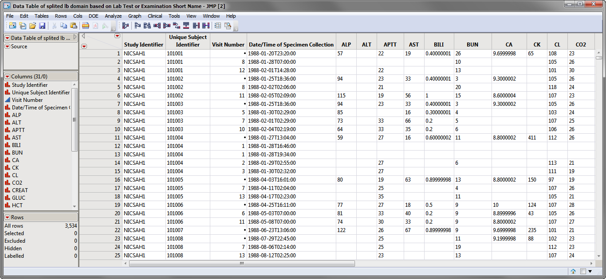The image size is (606, 279).
Task: Click the New Data Table toolbar icon
Action: pyautogui.click(x=12, y=26)
